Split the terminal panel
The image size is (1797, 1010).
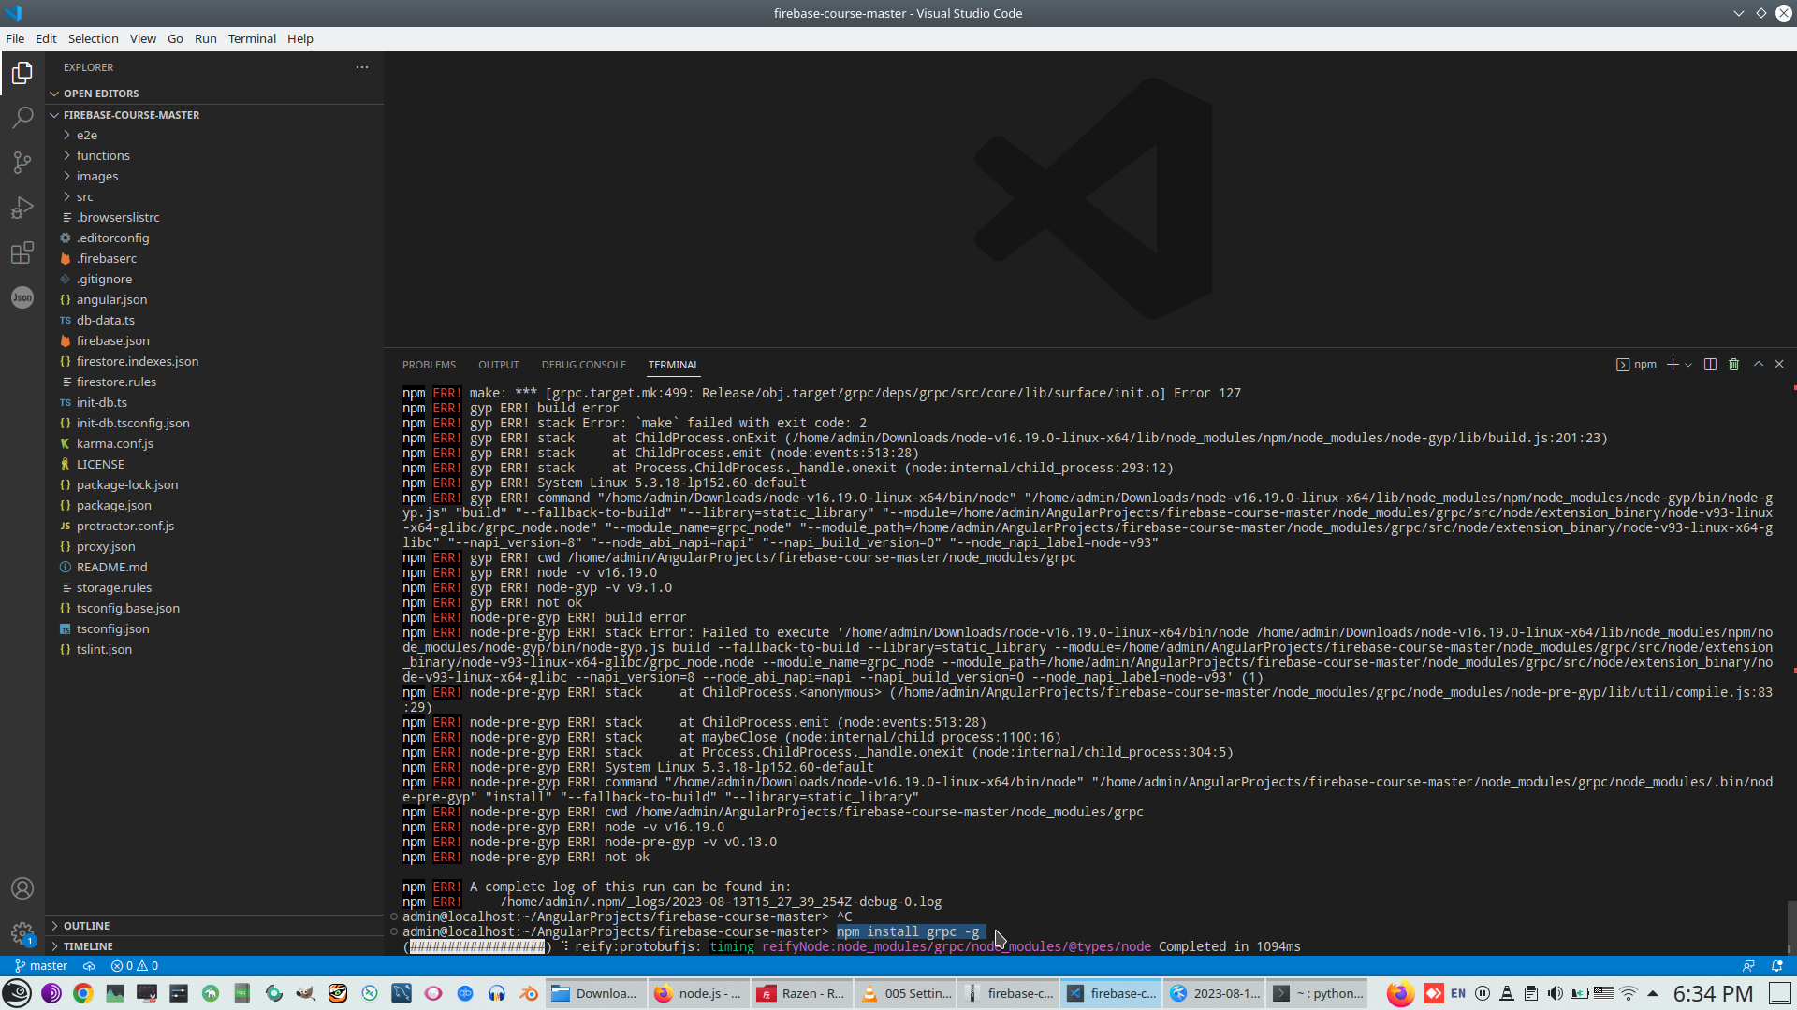[1710, 365]
